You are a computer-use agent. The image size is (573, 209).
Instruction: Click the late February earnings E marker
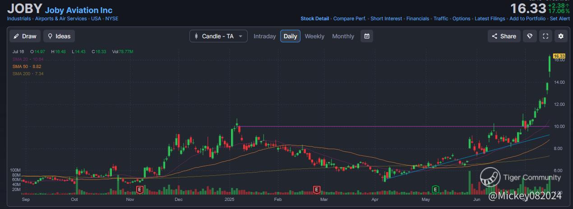(317, 189)
